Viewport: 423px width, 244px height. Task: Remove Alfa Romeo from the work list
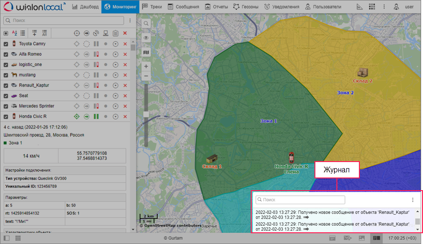coord(125,54)
